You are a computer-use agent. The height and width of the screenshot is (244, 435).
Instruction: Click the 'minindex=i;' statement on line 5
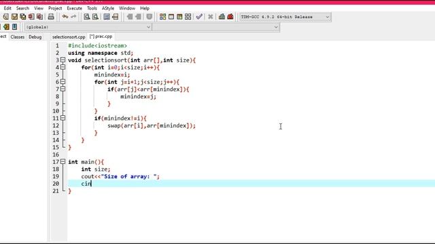(111, 75)
